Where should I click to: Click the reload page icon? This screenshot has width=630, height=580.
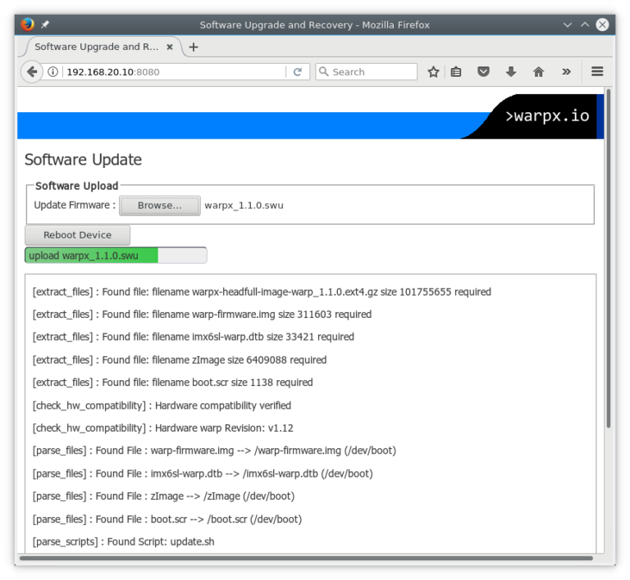298,72
